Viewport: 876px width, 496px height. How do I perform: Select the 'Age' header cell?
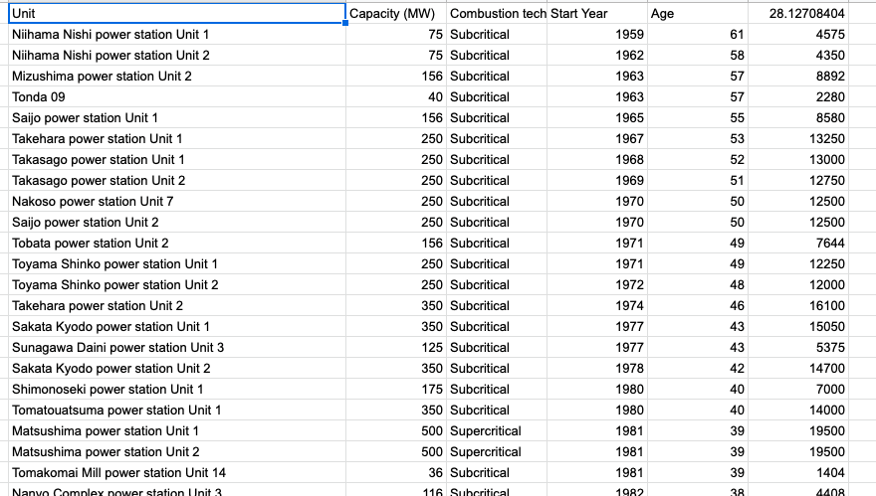698,13
